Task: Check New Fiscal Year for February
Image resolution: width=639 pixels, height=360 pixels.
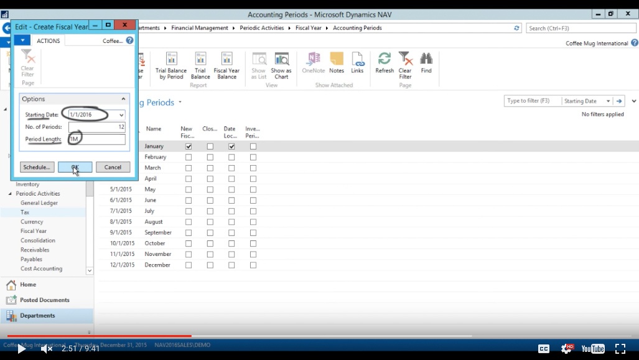Action: click(x=189, y=157)
